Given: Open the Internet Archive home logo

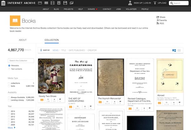Looking at the screenshot, I should coord(3,3).
